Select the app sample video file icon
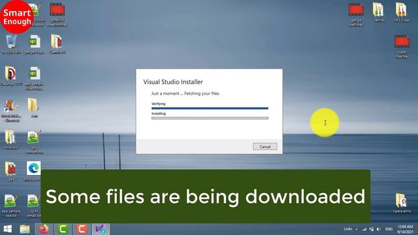The height and width of the screenshot is (235, 418). coord(34,78)
